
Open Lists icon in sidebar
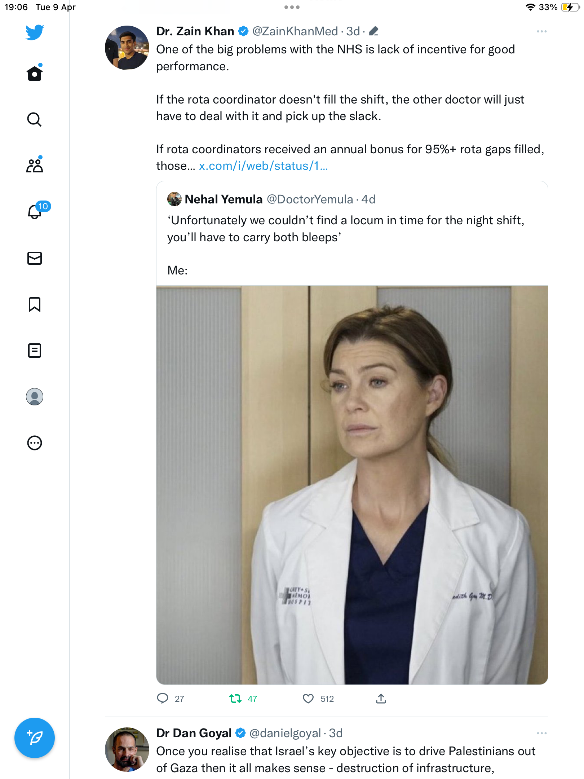click(35, 351)
